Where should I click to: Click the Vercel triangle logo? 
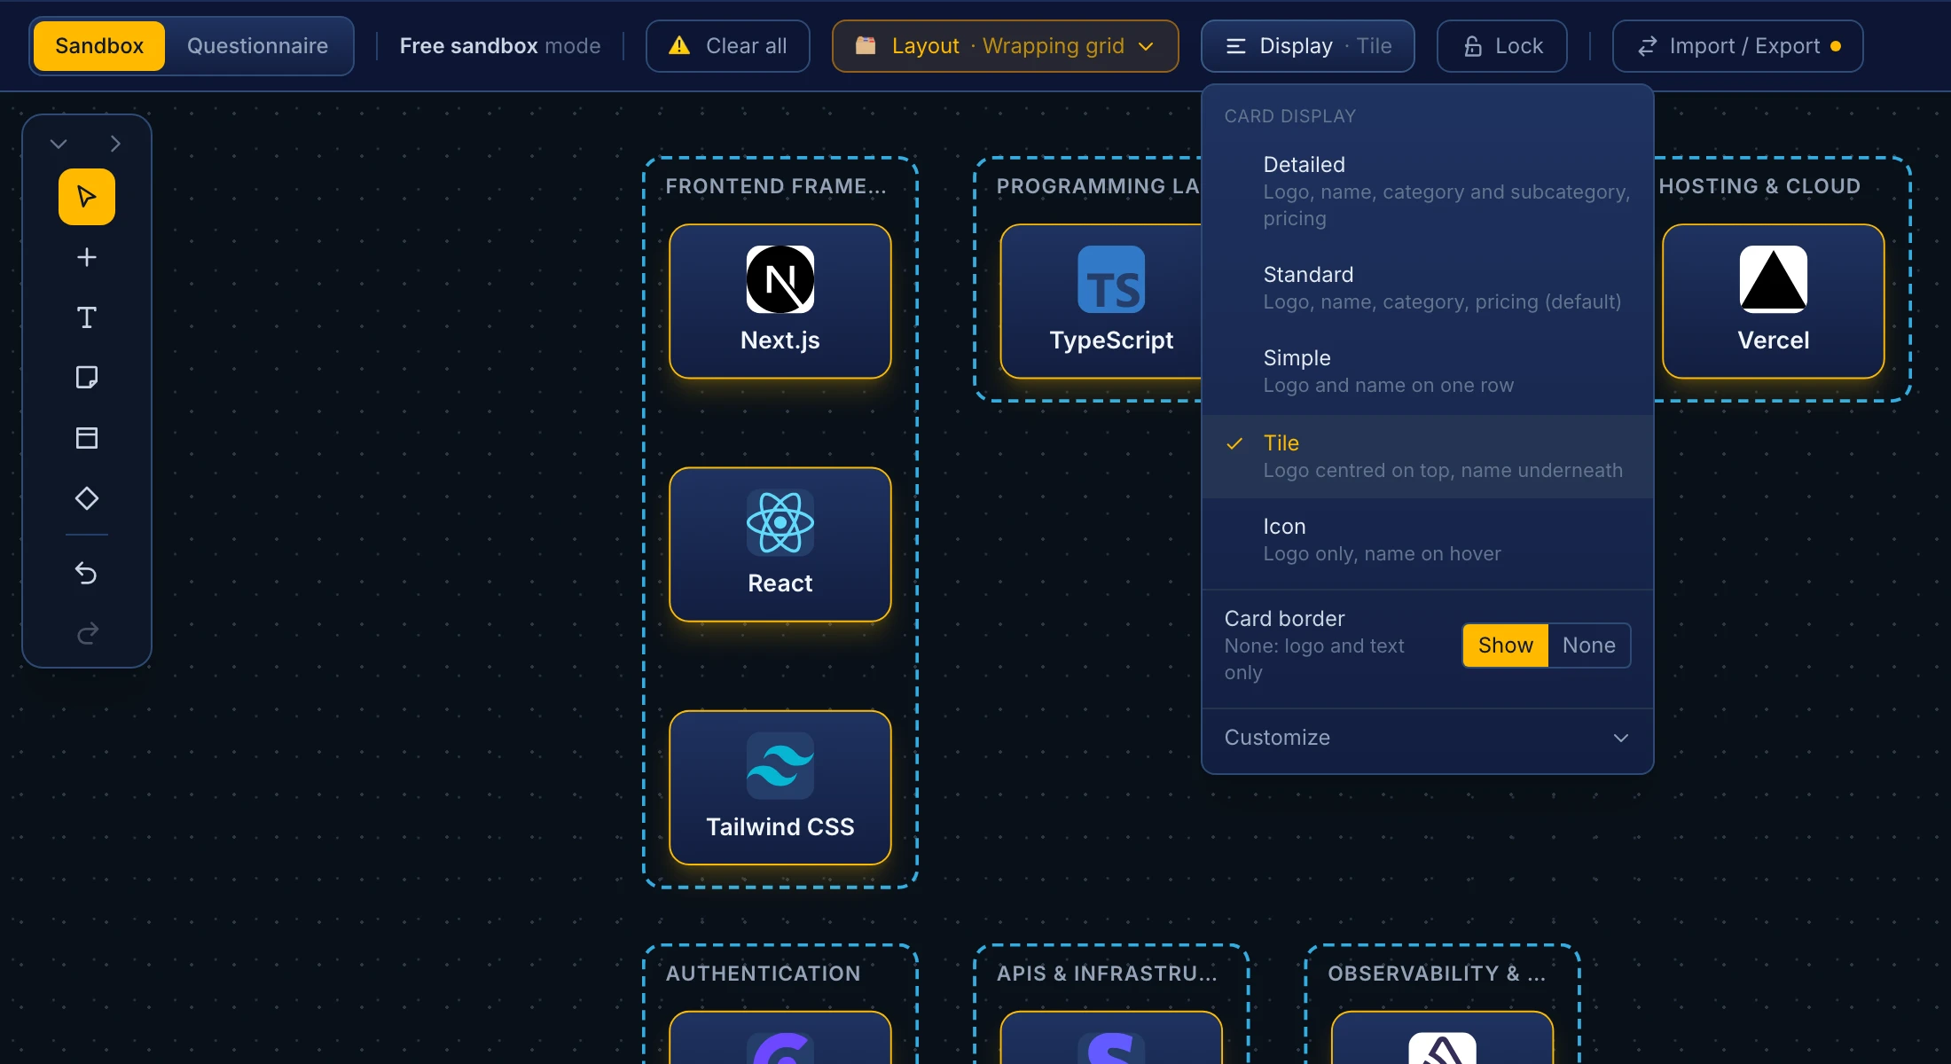pyautogui.click(x=1774, y=279)
